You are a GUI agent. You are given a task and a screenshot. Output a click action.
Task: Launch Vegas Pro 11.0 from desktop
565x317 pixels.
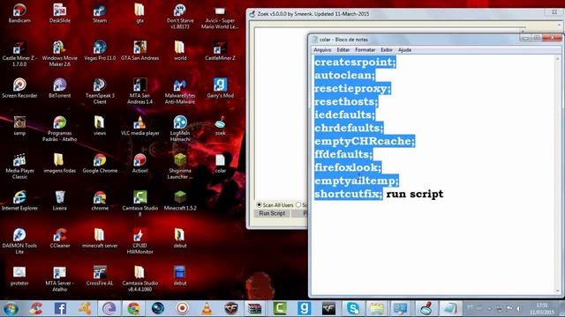pyautogui.click(x=100, y=51)
